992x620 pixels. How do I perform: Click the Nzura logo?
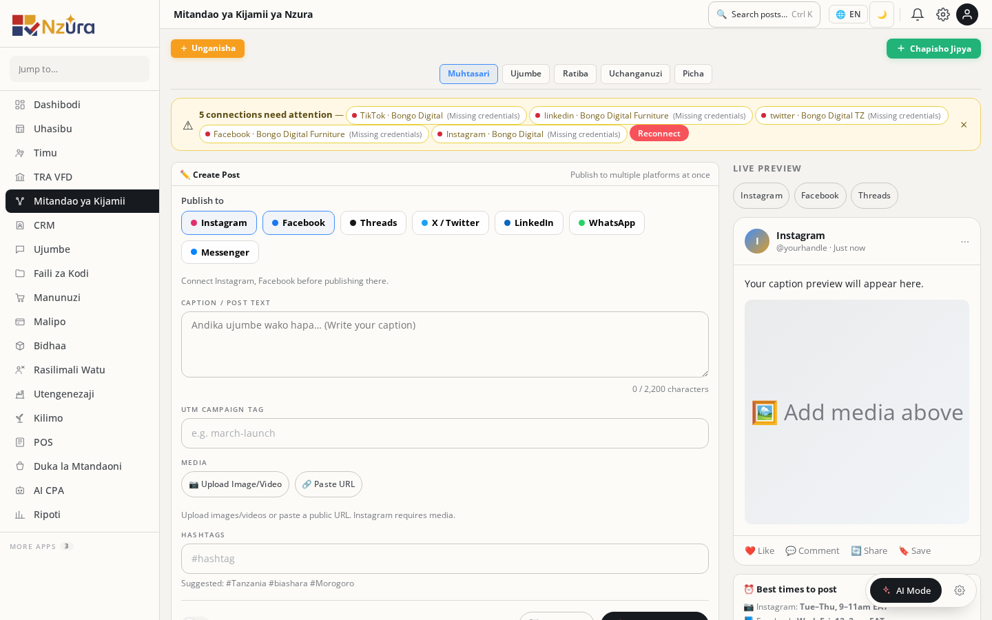pos(53,25)
